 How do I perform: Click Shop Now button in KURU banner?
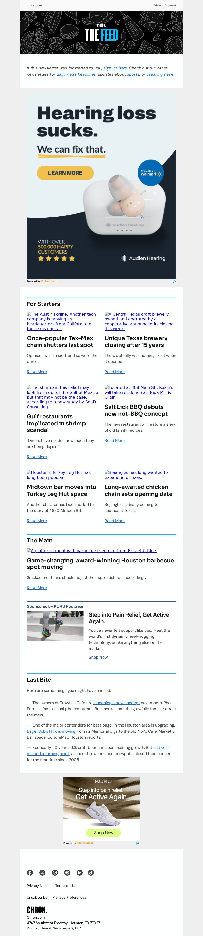pyautogui.click(x=104, y=832)
